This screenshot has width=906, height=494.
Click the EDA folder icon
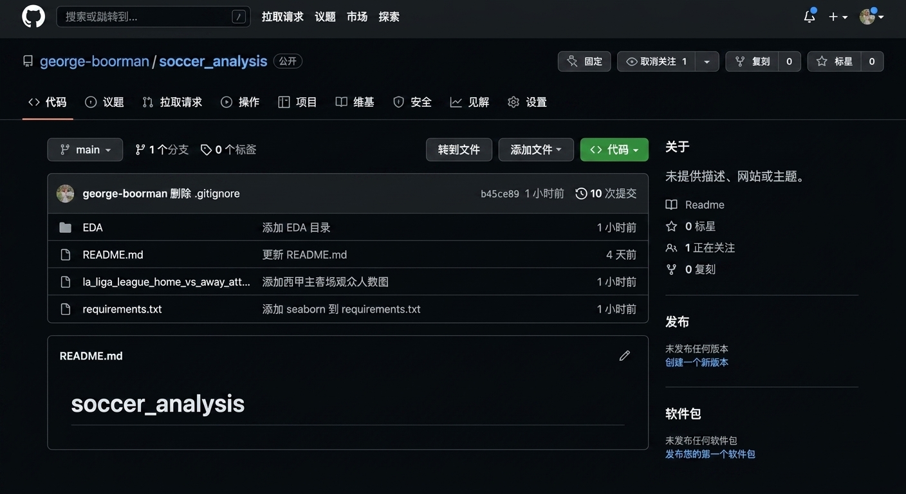65,228
